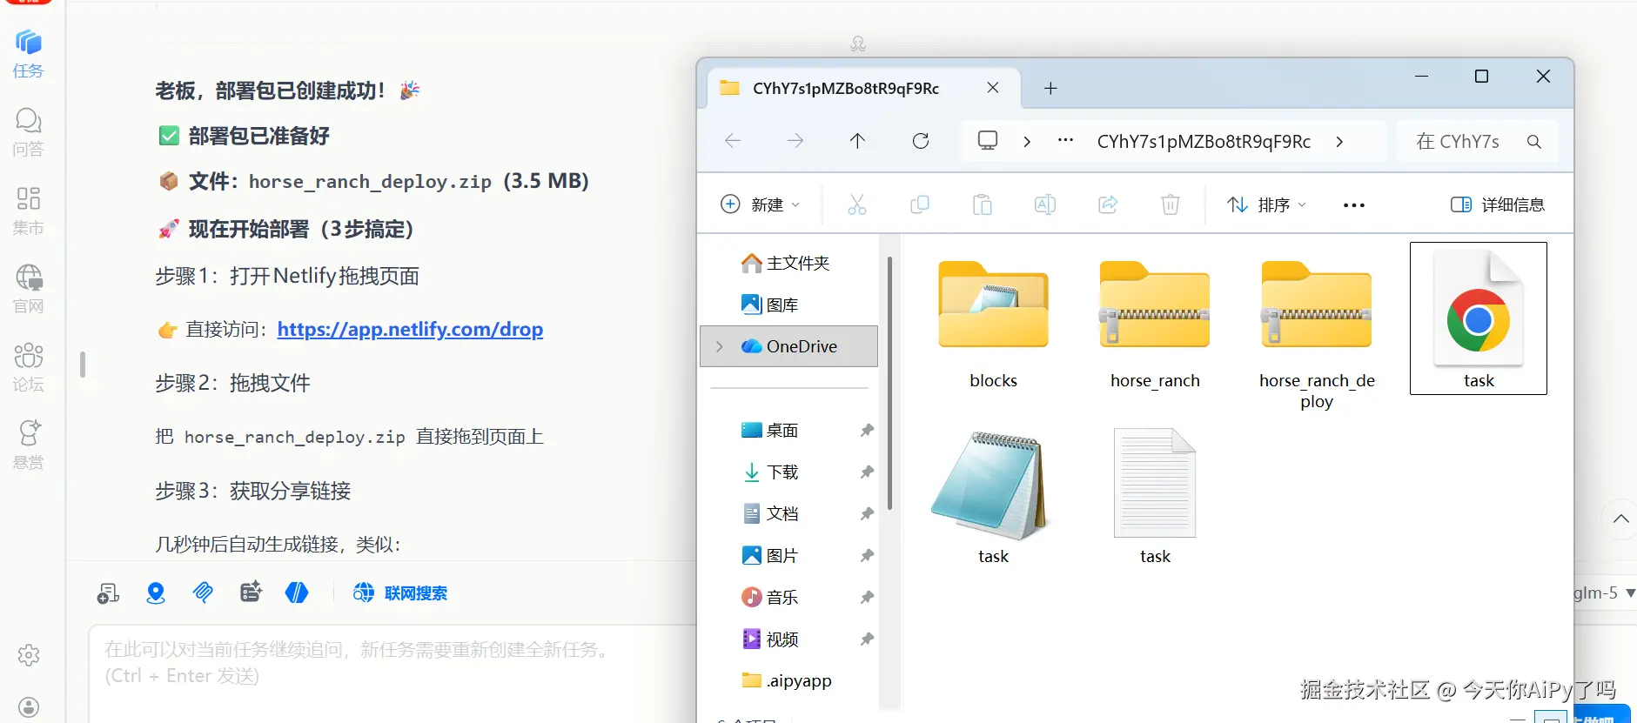Click the Paste clipboard icon
The width and height of the screenshot is (1637, 723).
[983, 204]
